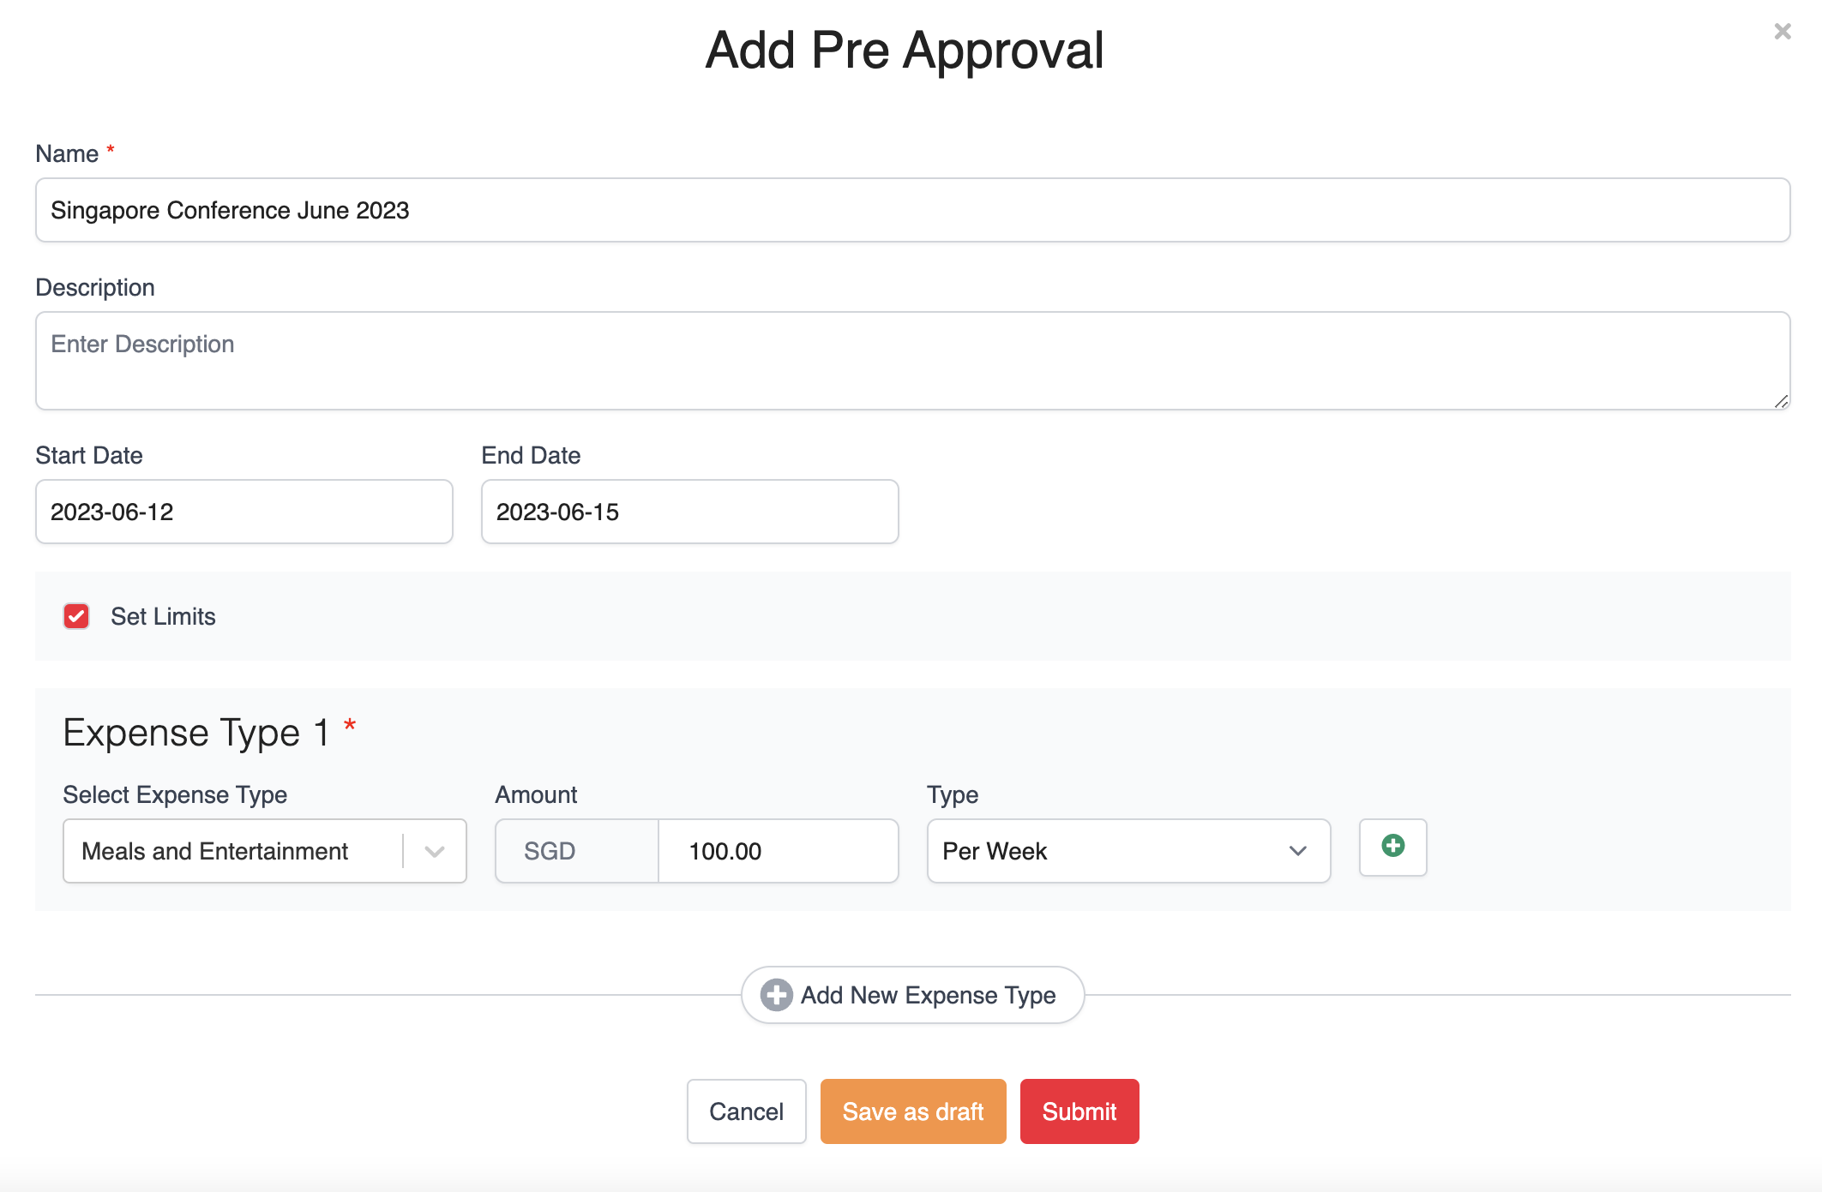Click the Per Week dropdown arrow
This screenshot has width=1822, height=1192.
(x=1297, y=851)
